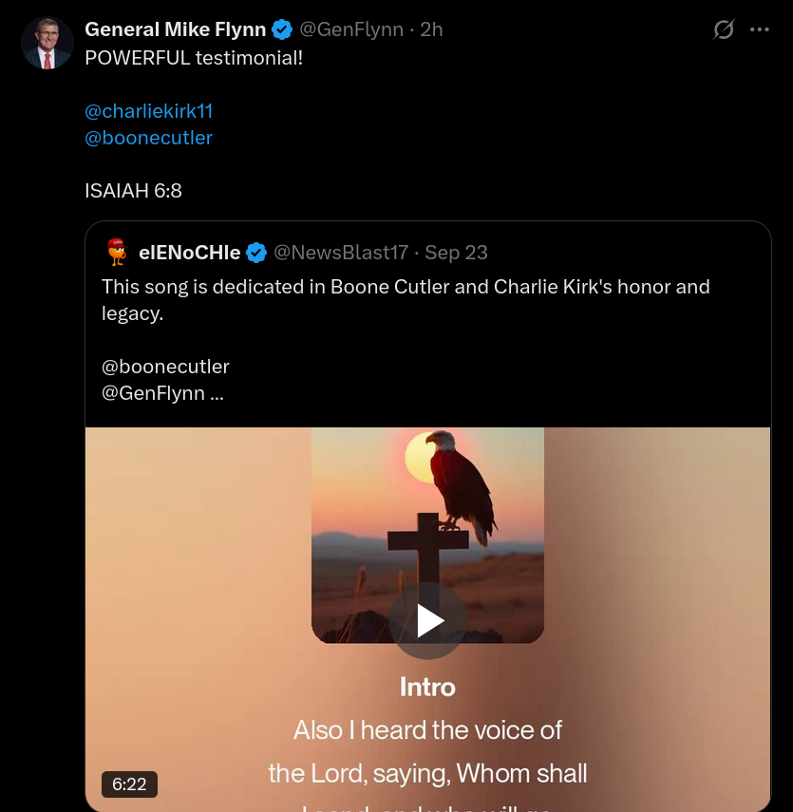Open the three-dot More options menu
The image size is (793, 812).
click(x=760, y=30)
